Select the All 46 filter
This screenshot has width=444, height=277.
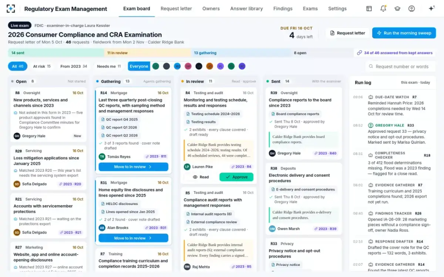18,66
